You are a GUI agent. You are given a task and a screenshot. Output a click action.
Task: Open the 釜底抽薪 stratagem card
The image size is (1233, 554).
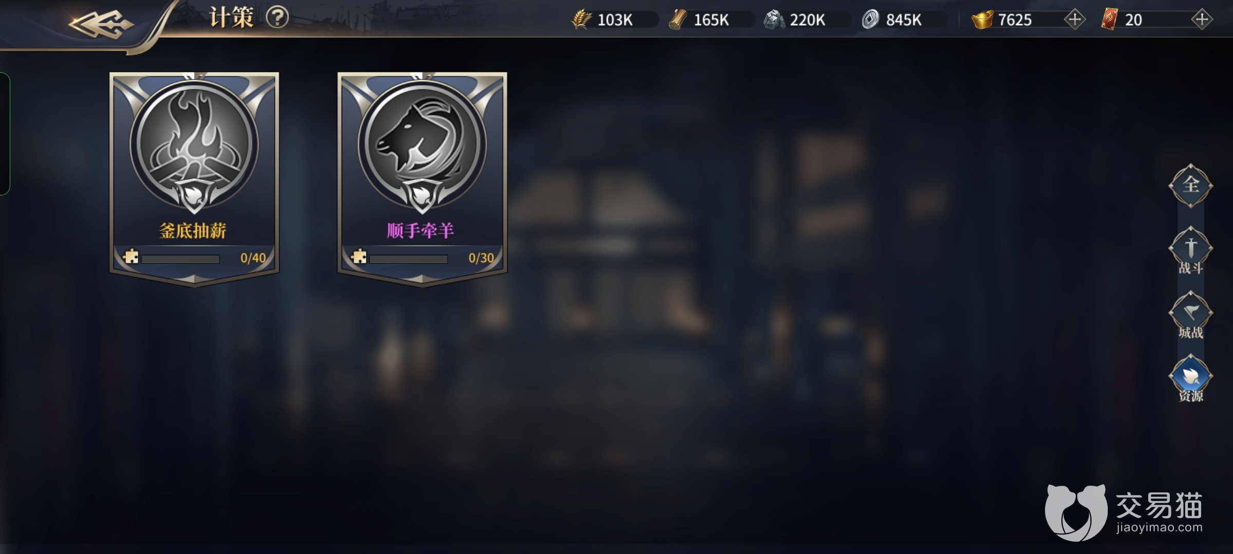point(194,179)
